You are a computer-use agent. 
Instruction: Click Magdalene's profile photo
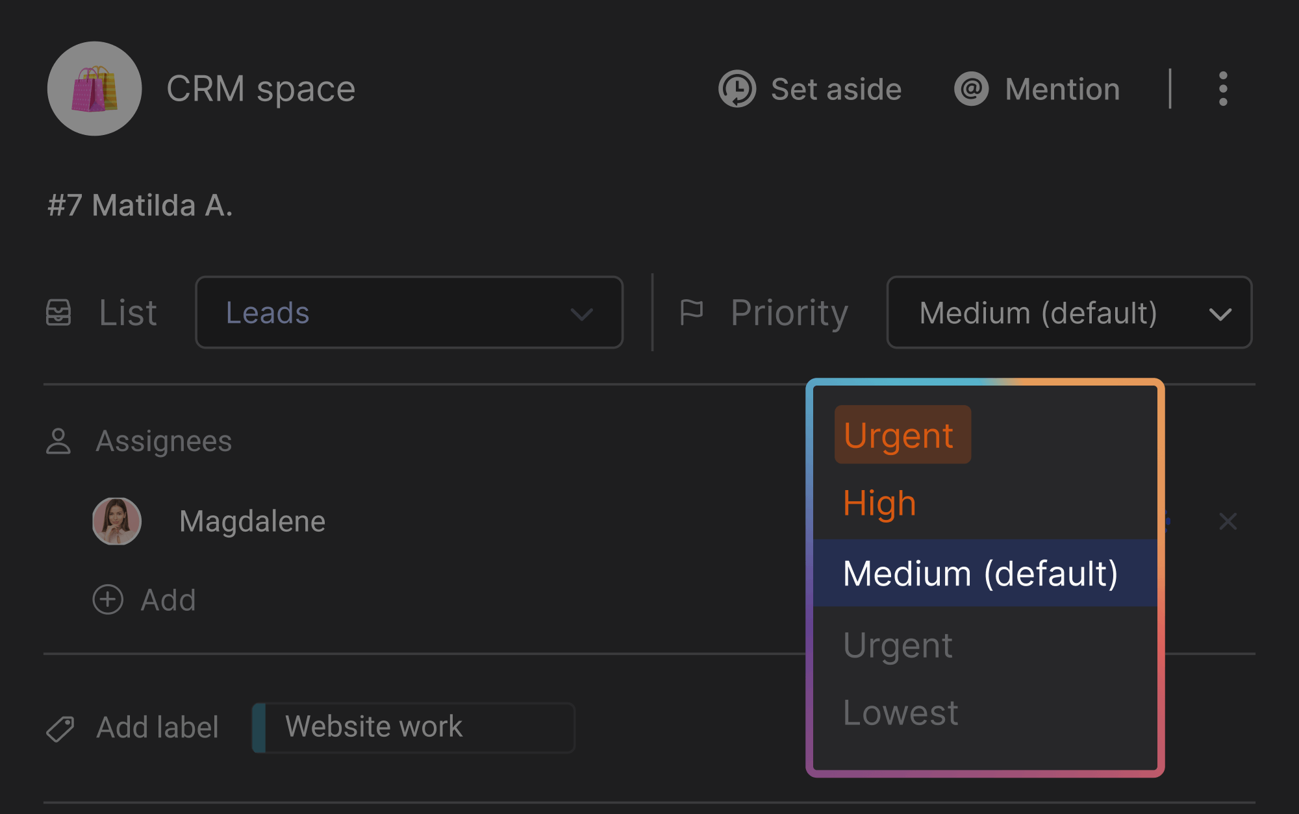point(117,521)
